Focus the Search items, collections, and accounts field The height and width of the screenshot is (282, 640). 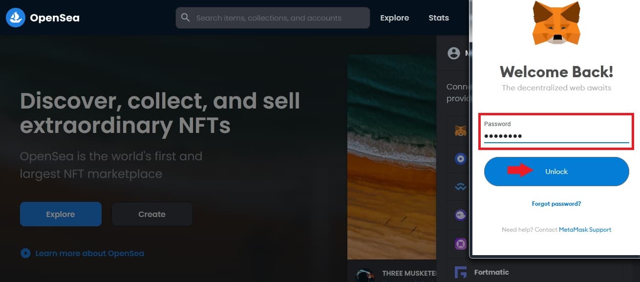pos(273,18)
